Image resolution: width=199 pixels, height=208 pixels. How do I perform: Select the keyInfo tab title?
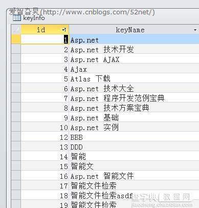[x=34, y=18]
